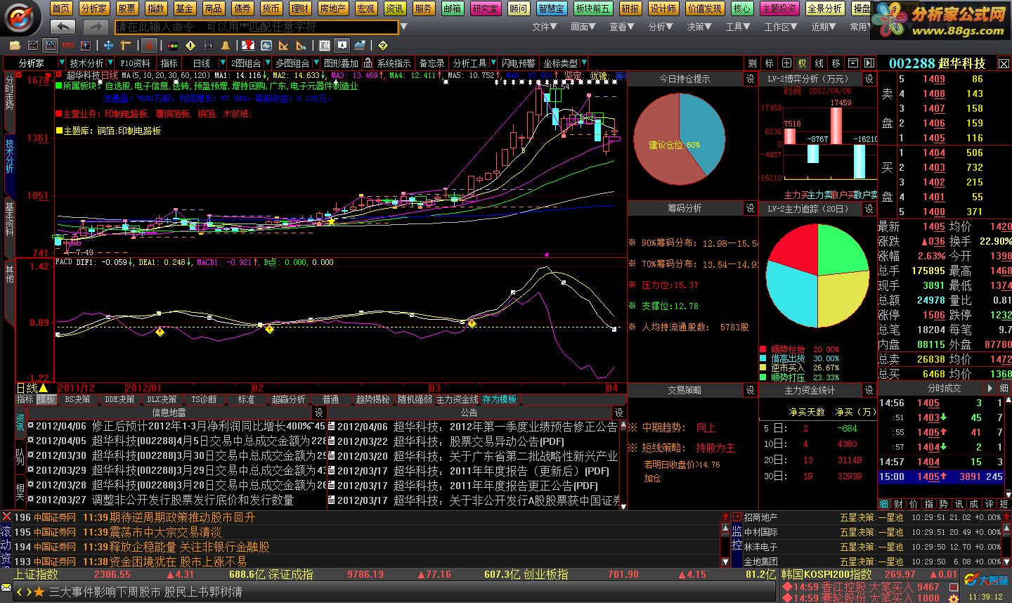This screenshot has height=603, width=1012.
Task: Open the 画面 menu
Action: (x=583, y=27)
